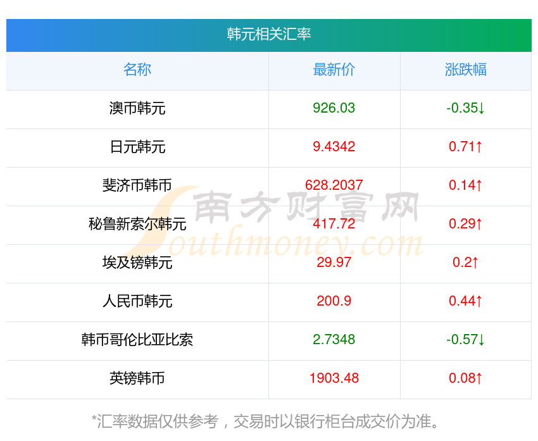Select the 最新价 column header
The width and height of the screenshot is (538, 441).
pyautogui.click(x=334, y=70)
